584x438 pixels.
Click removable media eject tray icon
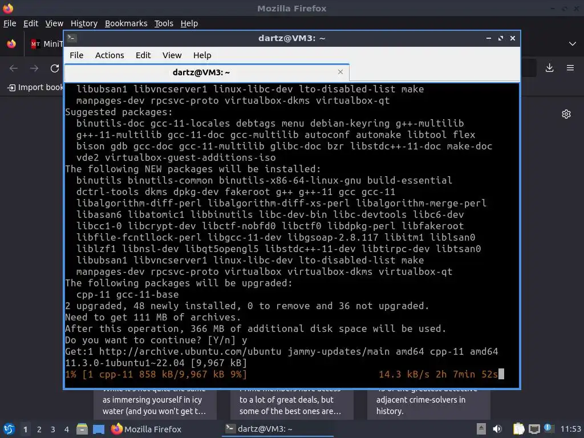[x=481, y=429]
